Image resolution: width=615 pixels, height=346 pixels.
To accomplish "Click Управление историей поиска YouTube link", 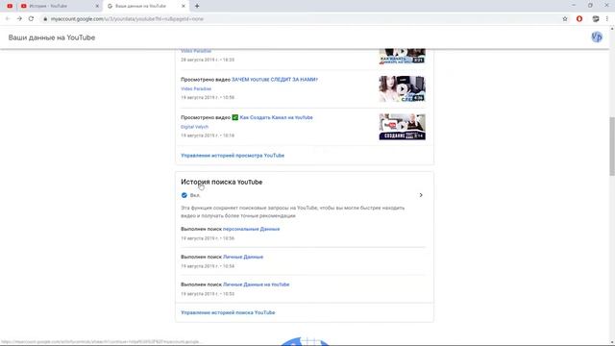I will tap(228, 312).
